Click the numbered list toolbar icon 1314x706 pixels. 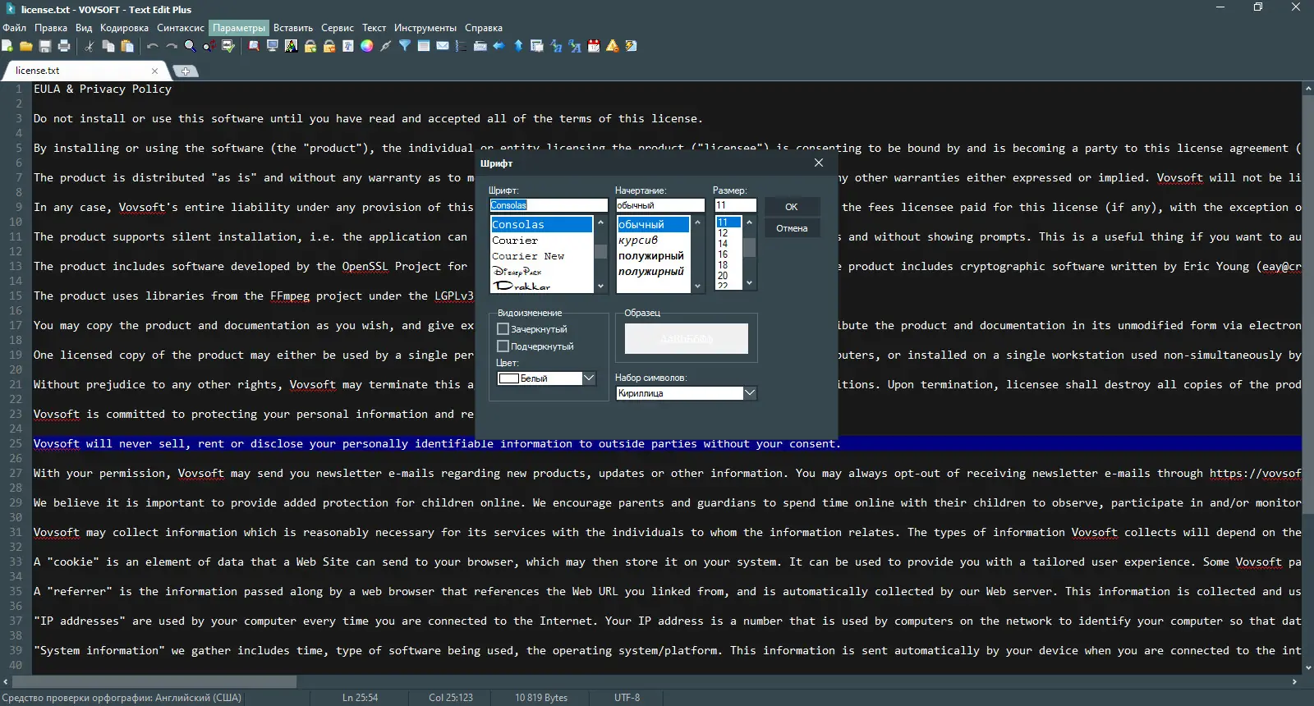tap(462, 46)
